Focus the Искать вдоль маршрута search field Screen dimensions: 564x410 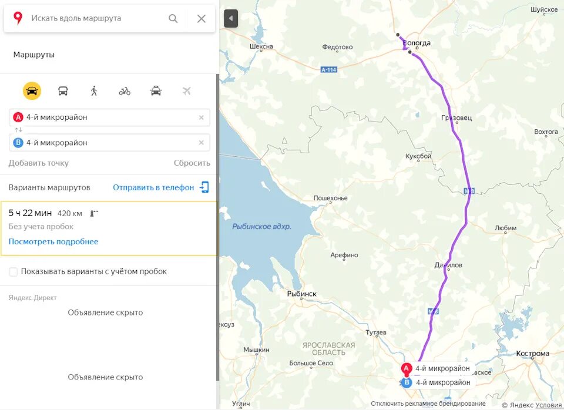coord(97,18)
